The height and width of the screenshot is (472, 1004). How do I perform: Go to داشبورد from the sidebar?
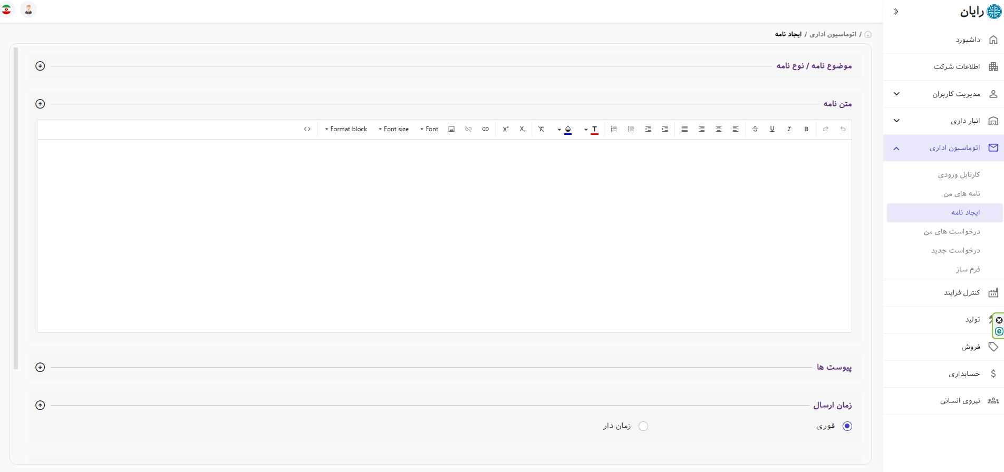click(943, 40)
